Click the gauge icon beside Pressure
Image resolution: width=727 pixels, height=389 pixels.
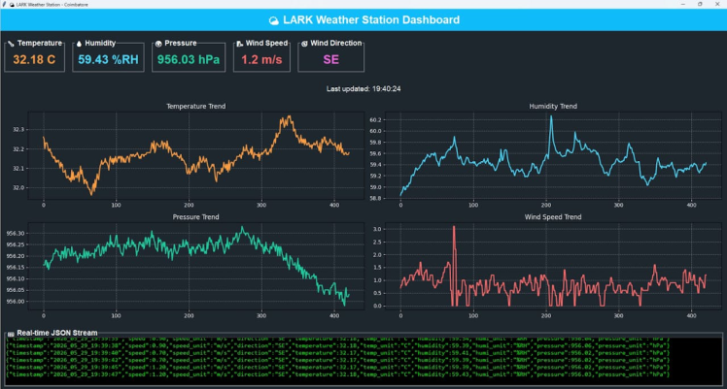pos(158,44)
